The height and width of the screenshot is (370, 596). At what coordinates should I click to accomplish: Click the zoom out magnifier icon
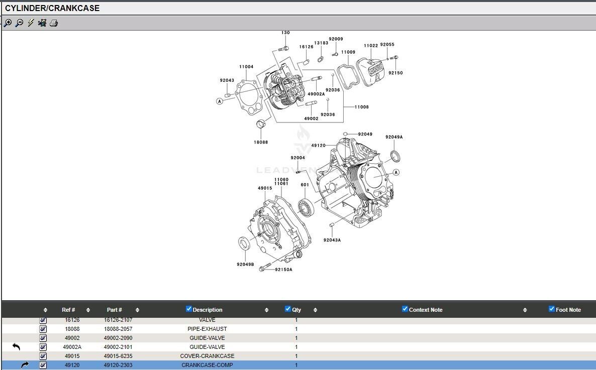pos(19,23)
